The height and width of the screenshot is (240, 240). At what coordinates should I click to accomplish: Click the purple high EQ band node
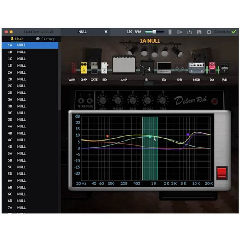(188, 135)
